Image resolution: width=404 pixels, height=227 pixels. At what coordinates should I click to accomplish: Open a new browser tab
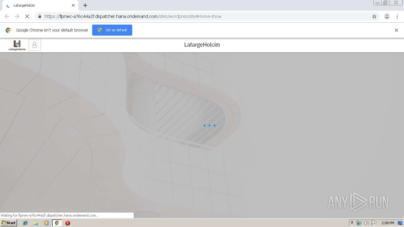[85, 5]
